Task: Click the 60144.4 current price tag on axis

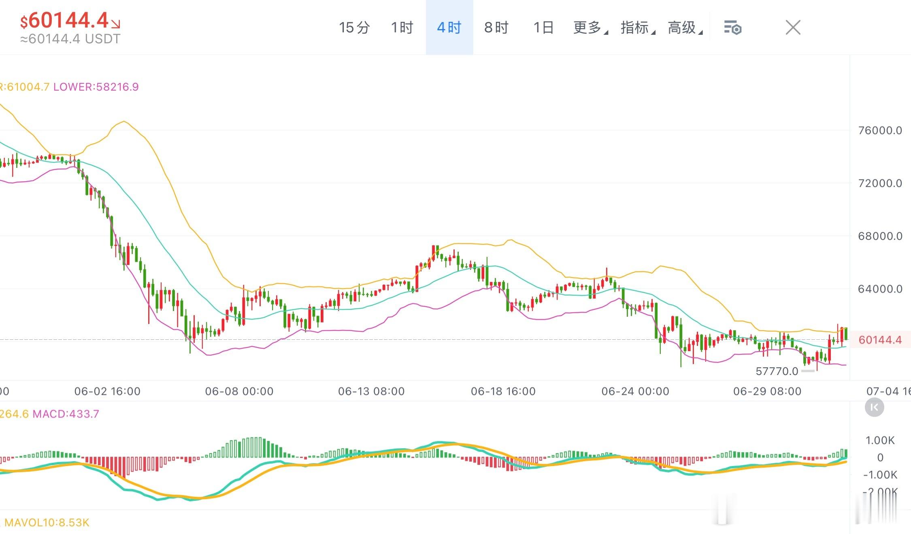Action: [880, 339]
